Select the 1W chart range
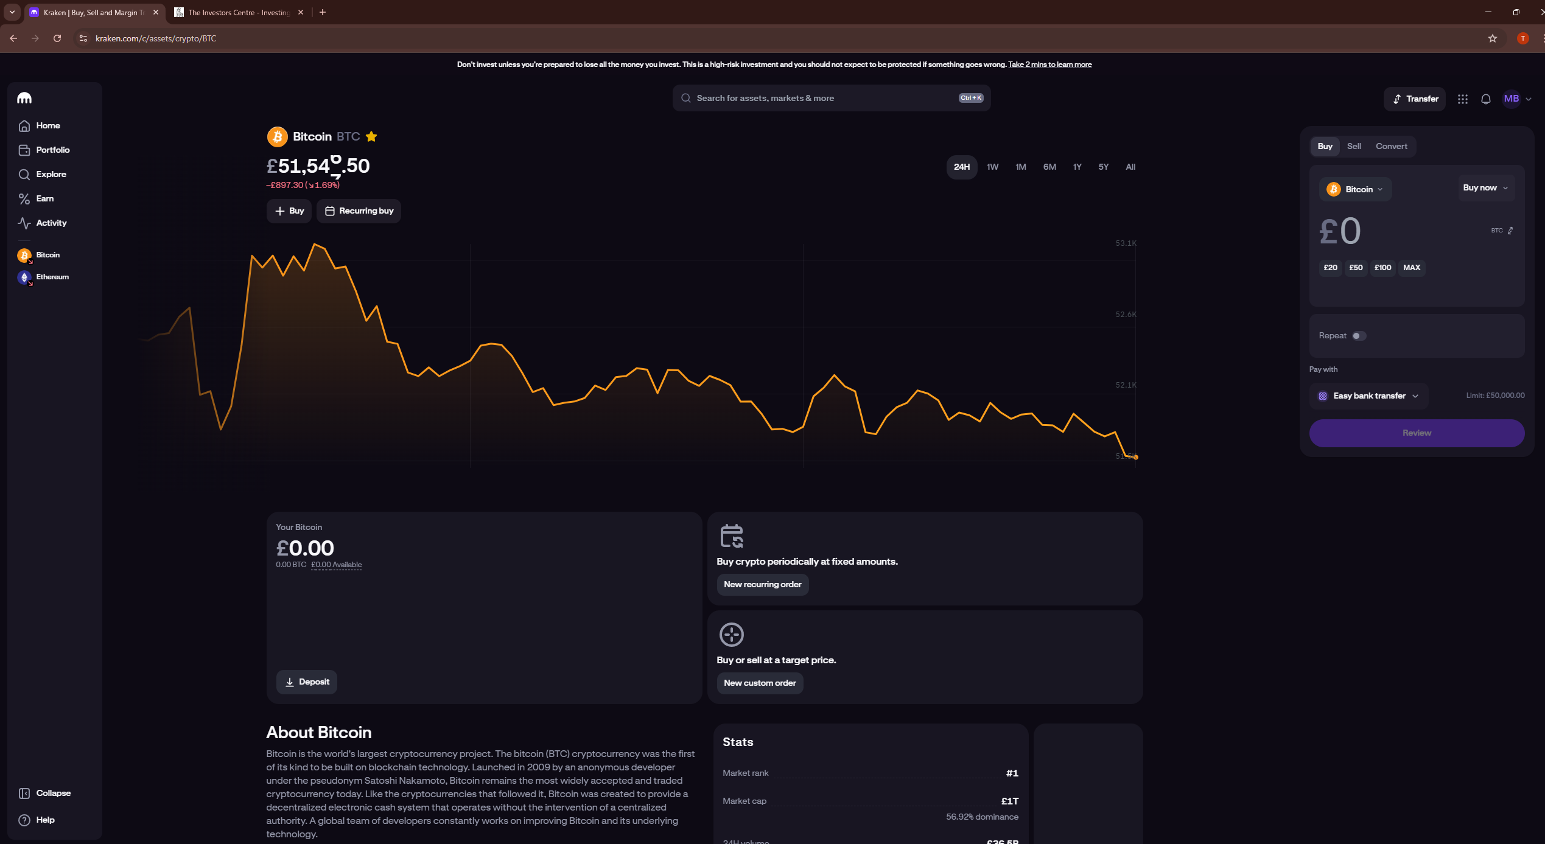Image resolution: width=1545 pixels, height=844 pixels. tap(992, 167)
